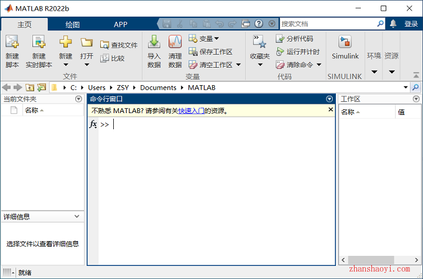Click 登录 to sign in
Screen dimensions: 423x279
[411, 24]
